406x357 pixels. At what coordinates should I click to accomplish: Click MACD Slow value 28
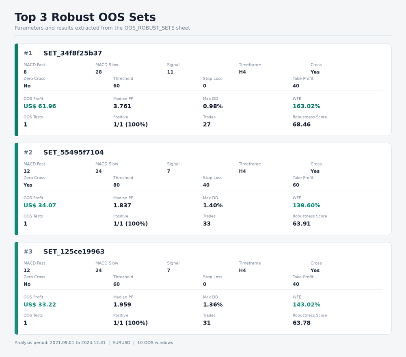(99, 72)
